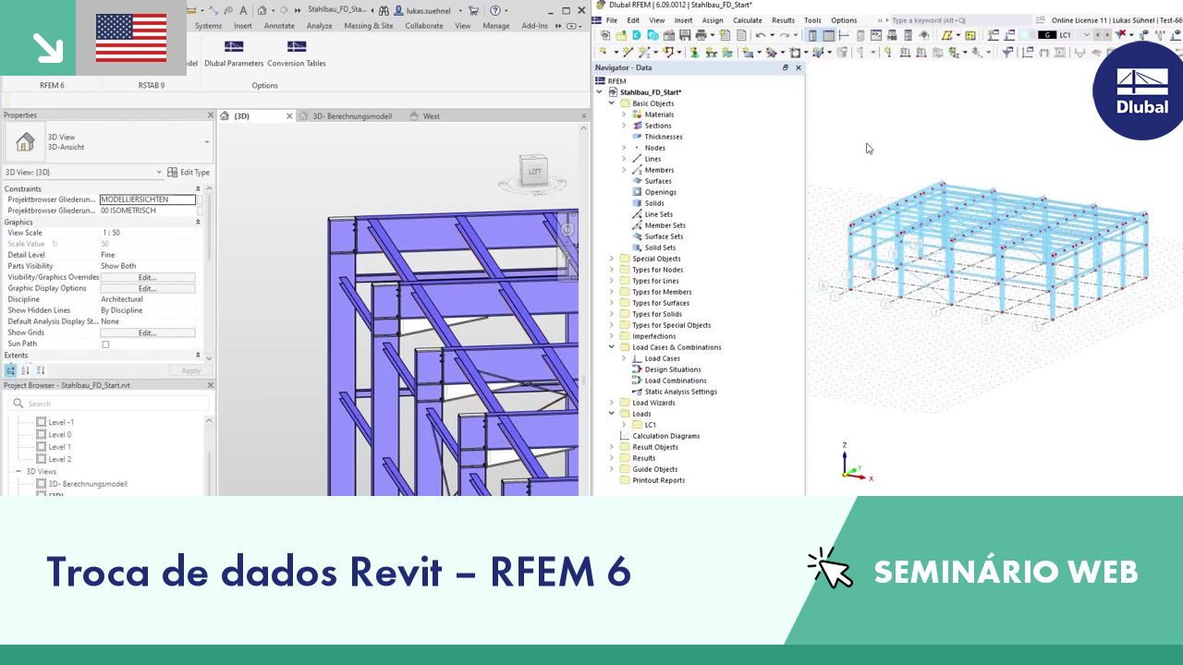
Task: Select the Dlubal Parameters tool in the ribbon
Action: [235, 50]
